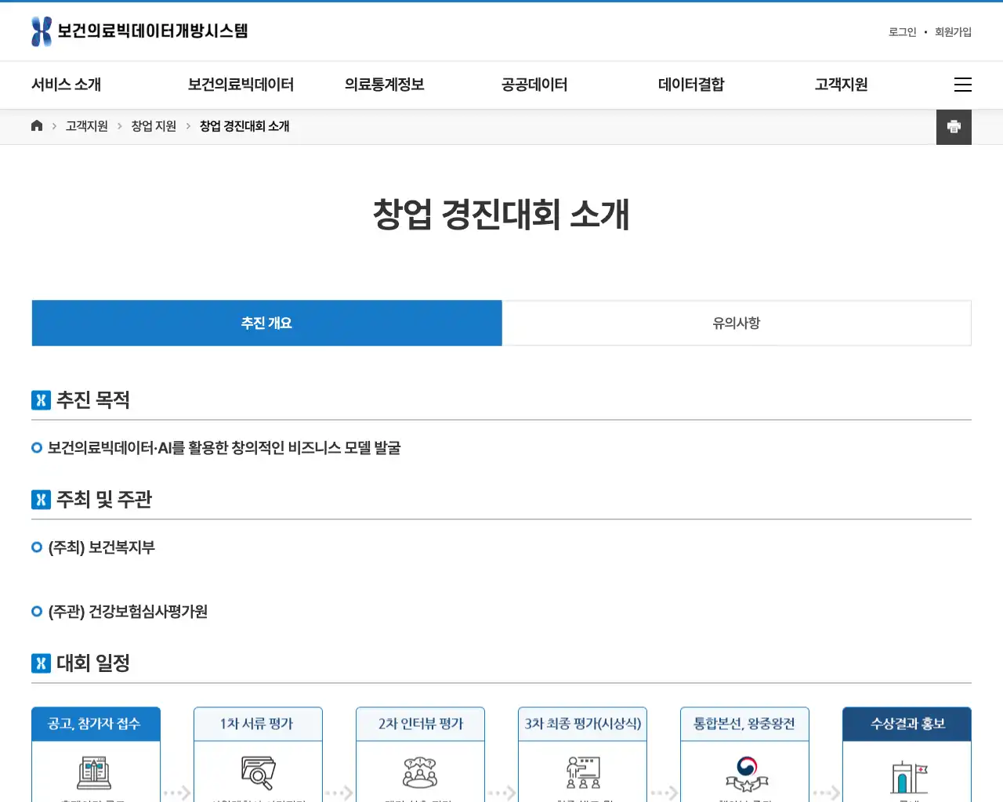Click the 주최 및 주관 heading text
The width and height of the screenshot is (1003, 802).
pos(104,500)
